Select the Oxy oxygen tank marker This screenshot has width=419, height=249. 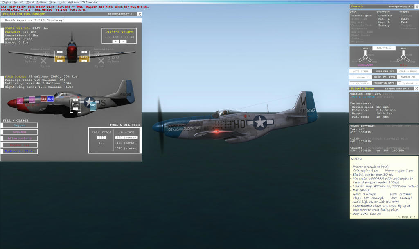(93, 105)
